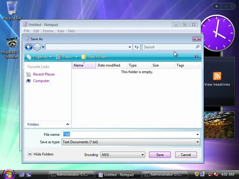Click the sidebar Add gadget plus button
This screenshot has height=179, width=239.
216,6
